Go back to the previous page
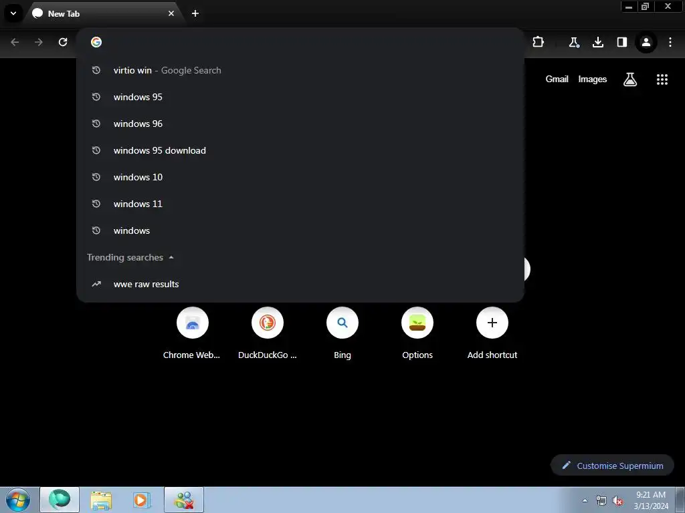 (15, 42)
